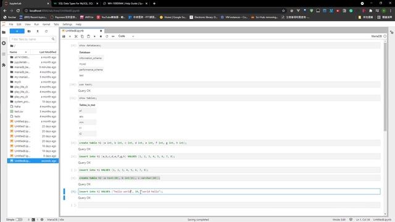The height and width of the screenshot is (222, 395).
Task: Save the notebook with the toolbar icon
Action: [64, 36]
